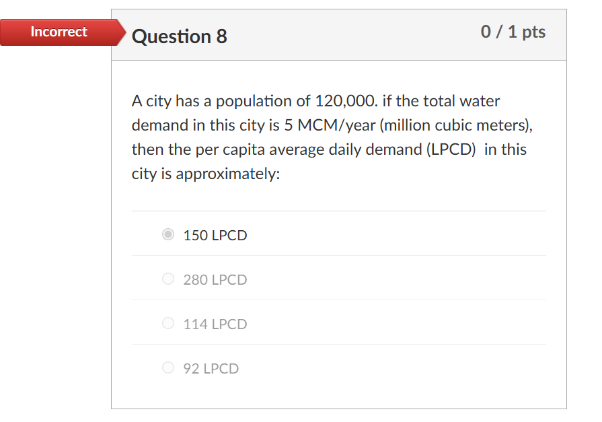Select the 114 LPCD radio button
Viewport: 602px width, 422px height.
pyautogui.click(x=167, y=323)
